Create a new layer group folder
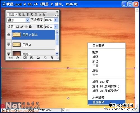This screenshot has height=113, width=140. click(x=38, y=58)
